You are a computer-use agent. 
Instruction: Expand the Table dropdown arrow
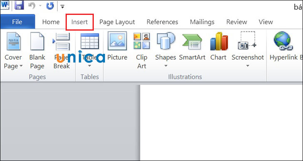pyautogui.click(x=90, y=66)
